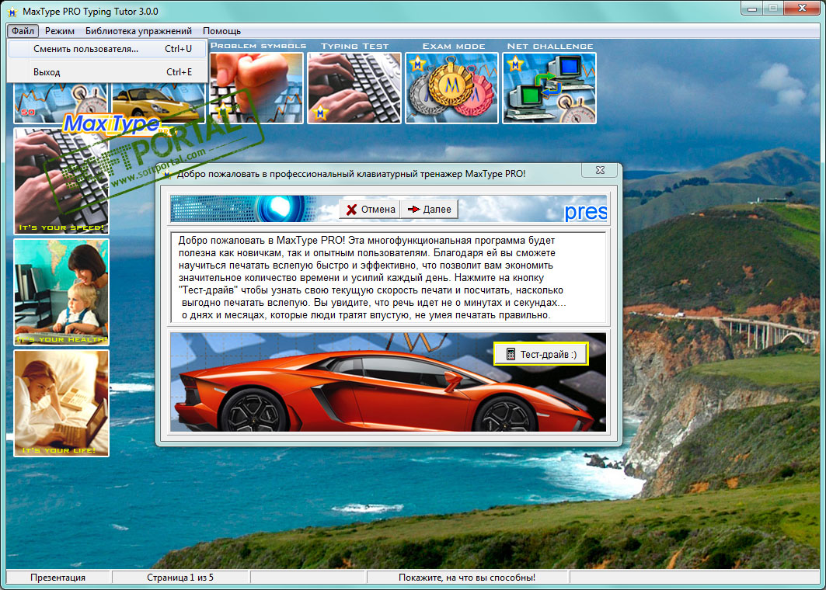Screen dimensions: 826x590
Task: Open the Режим menu
Action: (60, 31)
